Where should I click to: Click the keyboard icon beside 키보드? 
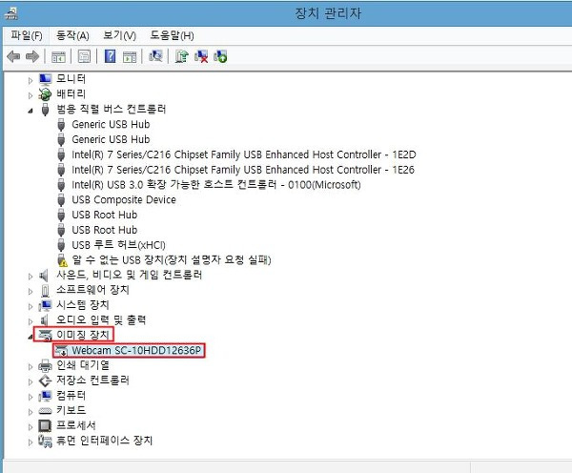click(45, 411)
